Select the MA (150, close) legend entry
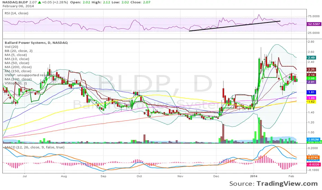 click(18, 71)
